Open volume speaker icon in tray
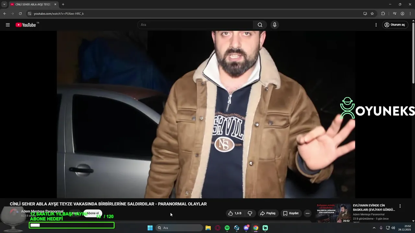Image resolution: width=415 pixels, height=233 pixels. 393,228
